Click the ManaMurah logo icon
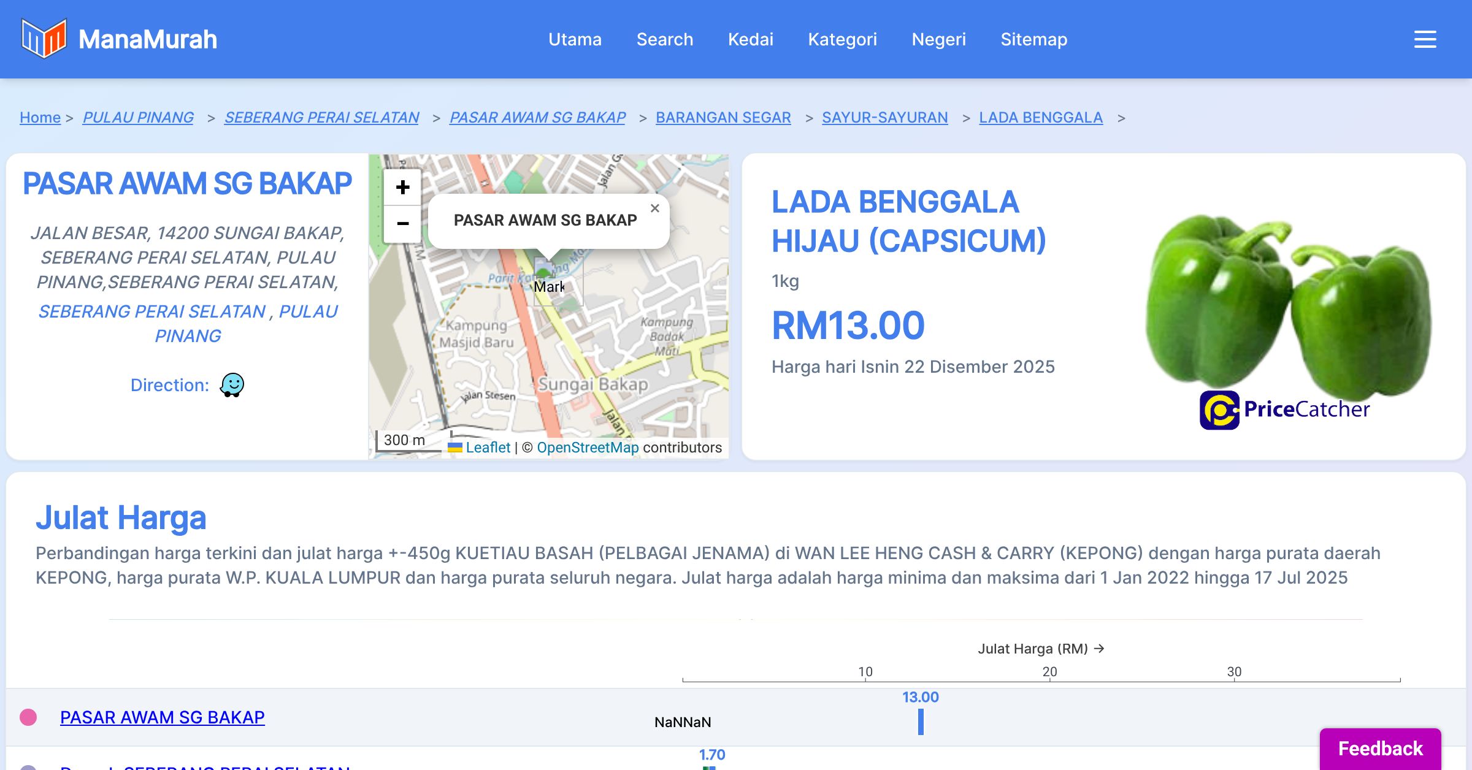Viewport: 1472px width, 770px height. (44, 39)
